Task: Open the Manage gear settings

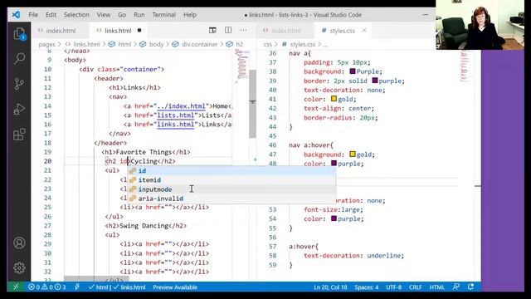Action: tap(19, 267)
